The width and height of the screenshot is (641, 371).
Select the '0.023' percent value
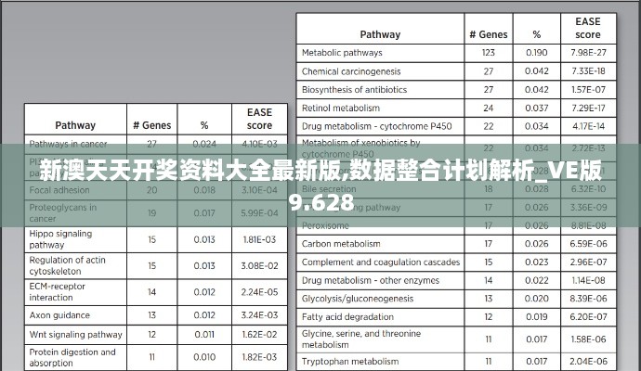(x=536, y=262)
